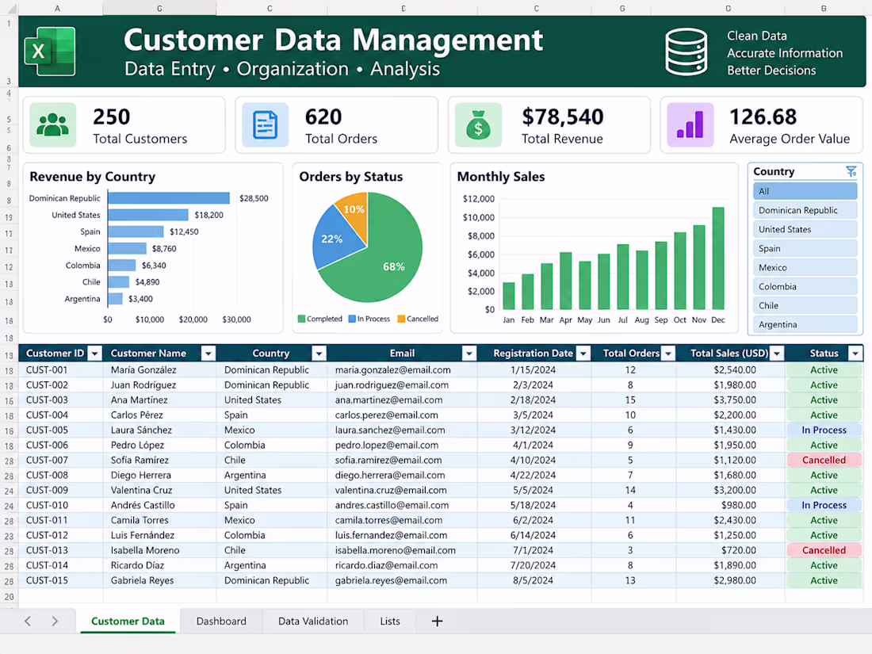Click the orange Cancelled legend swatch
Viewport: 872px width, 654px height.
(x=401, y=319)
